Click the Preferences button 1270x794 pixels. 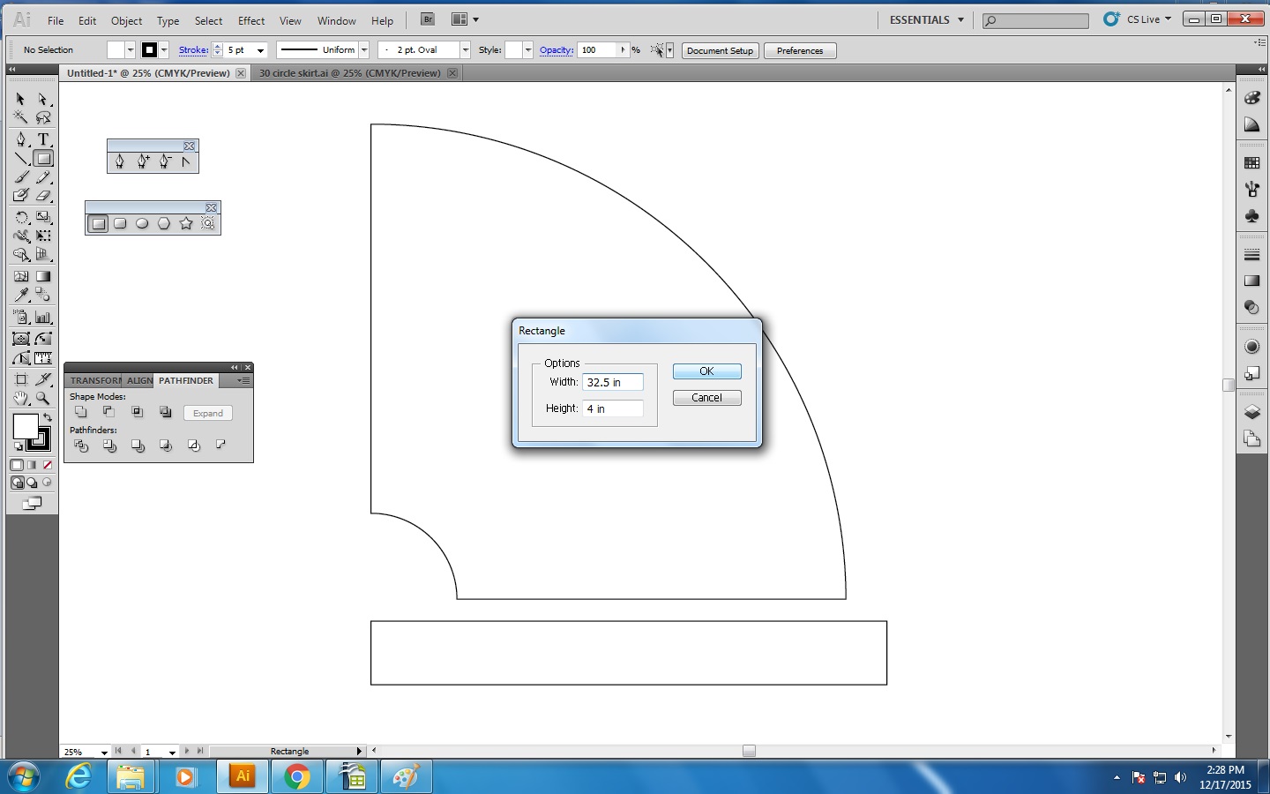[800, 50]
